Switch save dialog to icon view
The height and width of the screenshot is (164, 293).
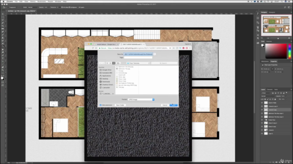coord(107,63)
